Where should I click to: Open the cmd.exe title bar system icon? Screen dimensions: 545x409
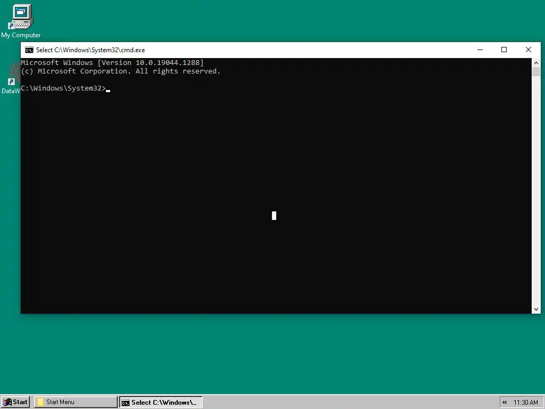click(x=29, y=50)
